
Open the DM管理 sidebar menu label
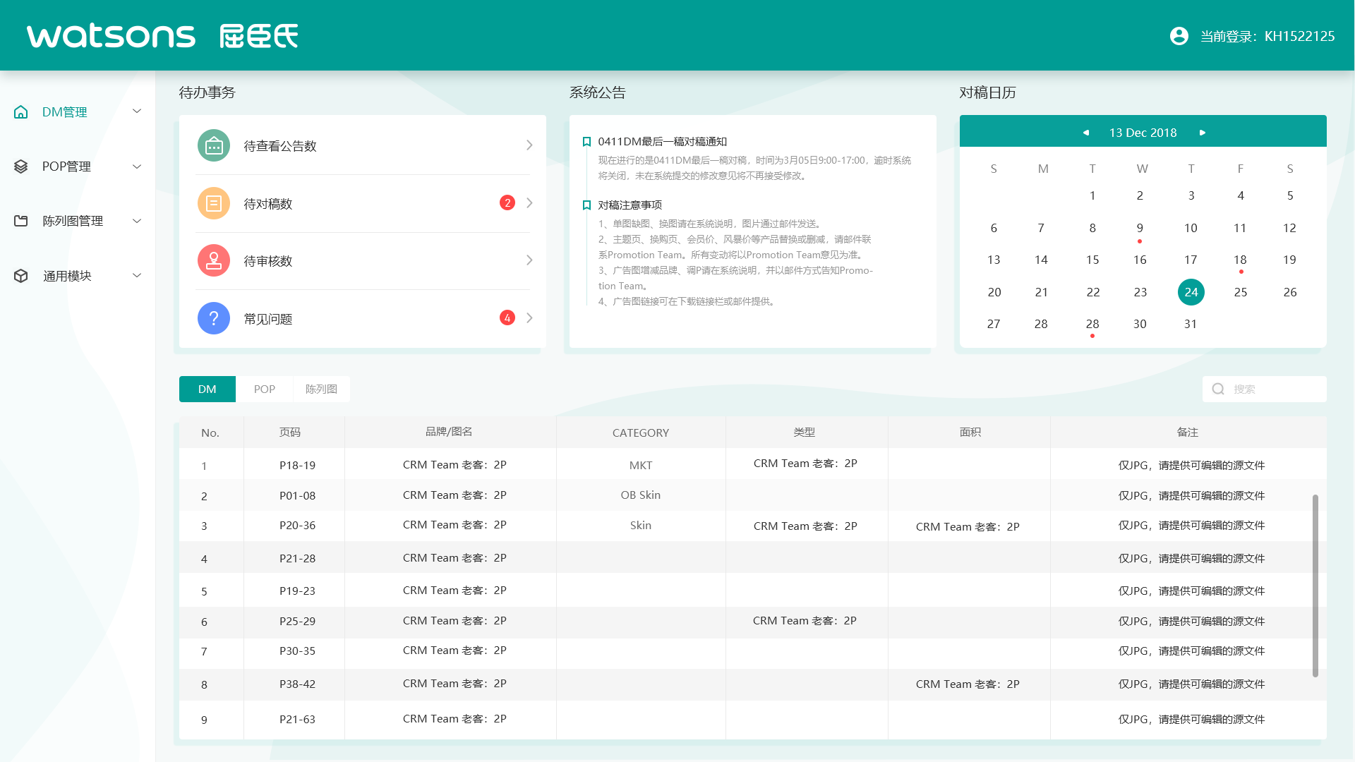point(65,112)
